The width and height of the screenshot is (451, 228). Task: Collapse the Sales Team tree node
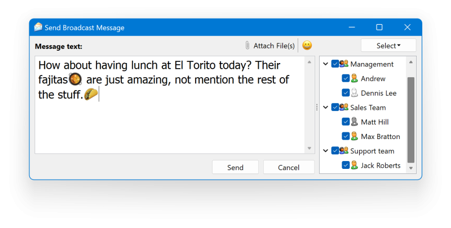click(326, 108)
